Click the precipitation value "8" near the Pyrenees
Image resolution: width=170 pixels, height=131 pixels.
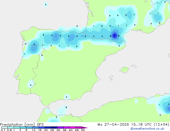pyautogui.click(x=110, y=36)
